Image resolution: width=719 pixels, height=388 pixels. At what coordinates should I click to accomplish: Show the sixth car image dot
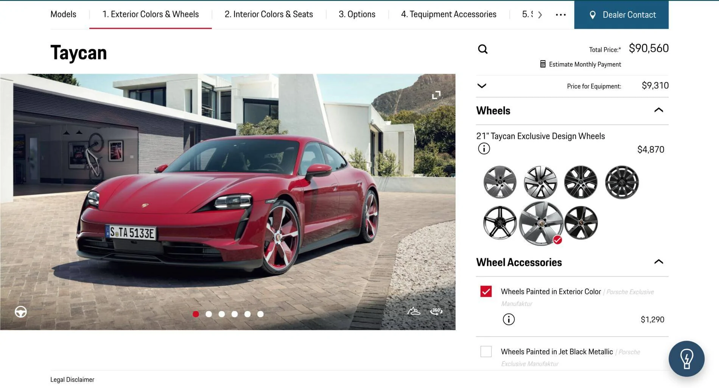coord(260,314)
